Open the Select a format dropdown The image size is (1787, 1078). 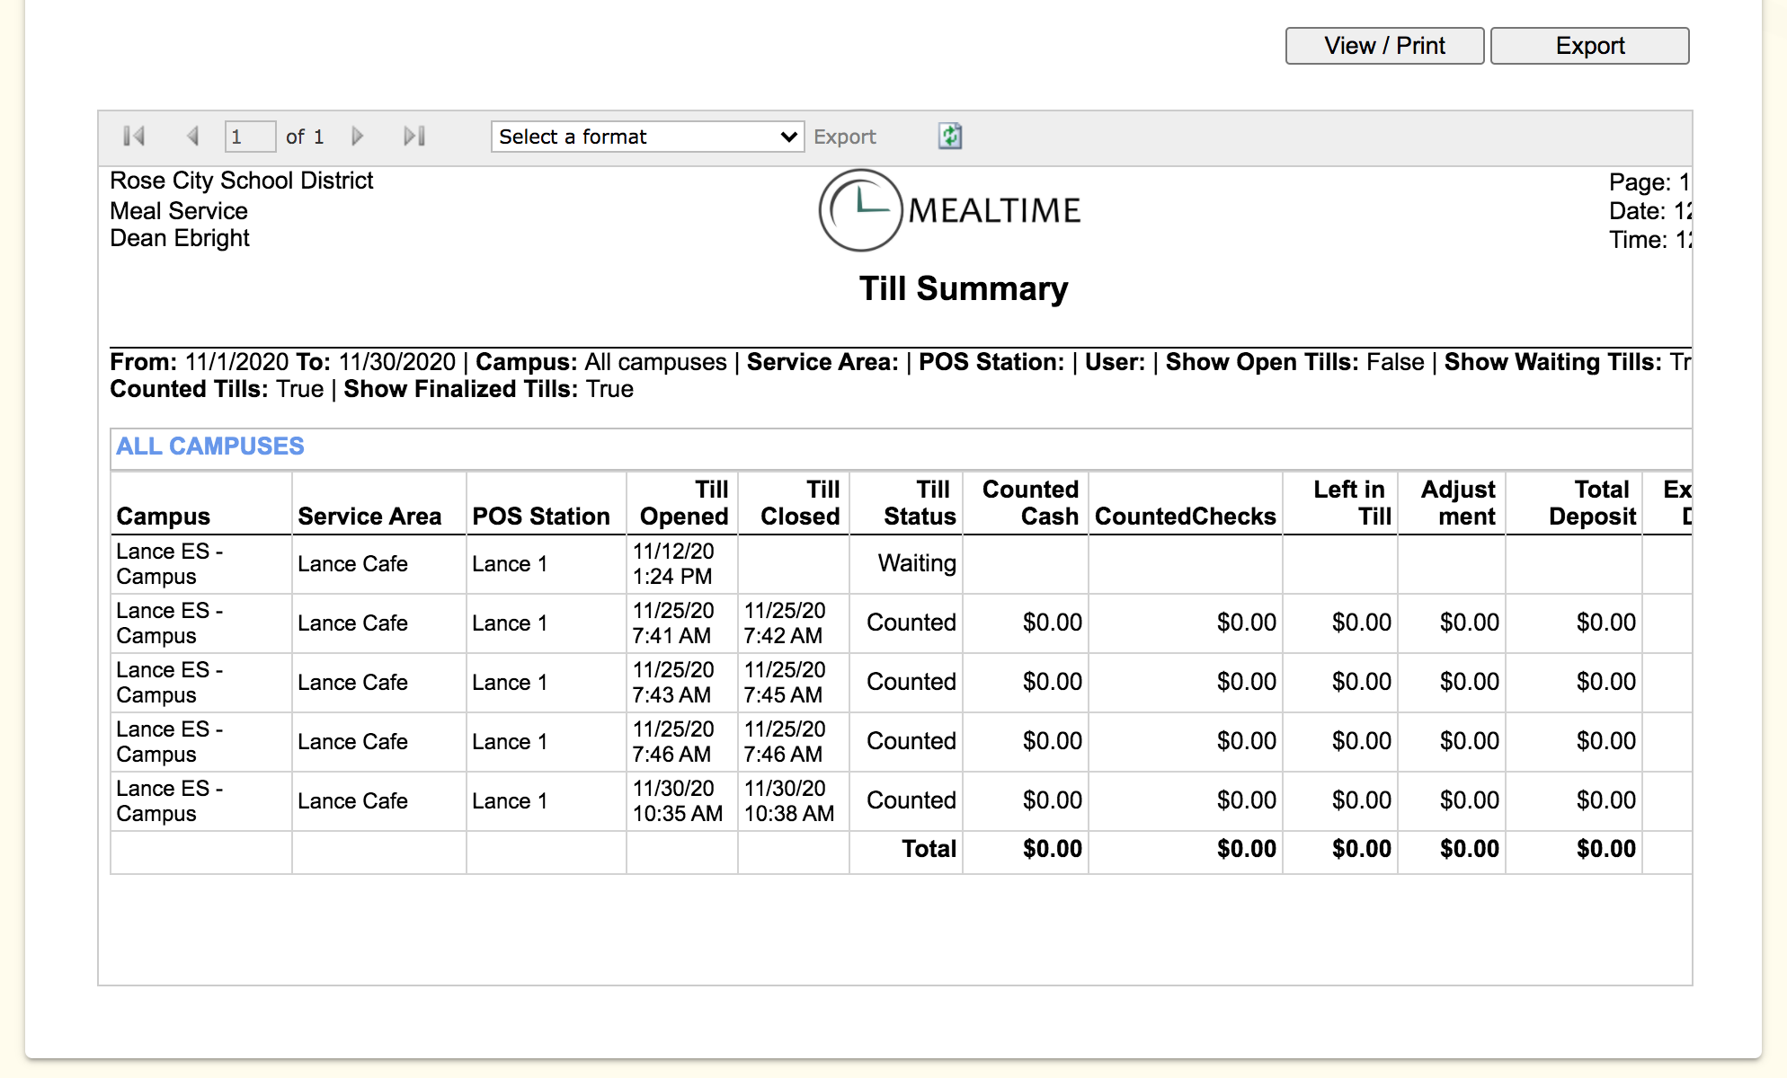pos(647,137)
